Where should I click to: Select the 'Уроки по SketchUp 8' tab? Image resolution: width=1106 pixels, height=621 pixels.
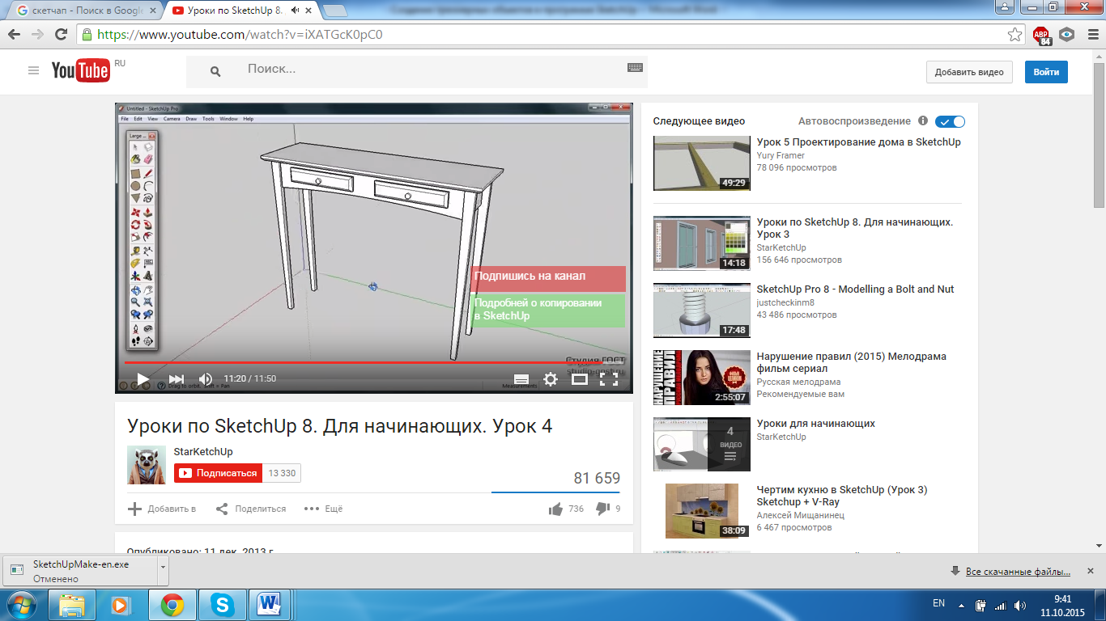point(241,11)
